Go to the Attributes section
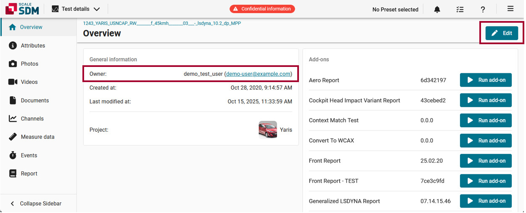The width and height of the screenshot is (526, 213). point(33,45)
